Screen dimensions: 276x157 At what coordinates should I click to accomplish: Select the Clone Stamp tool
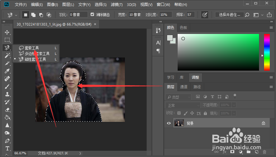click(x=7, y=94)
